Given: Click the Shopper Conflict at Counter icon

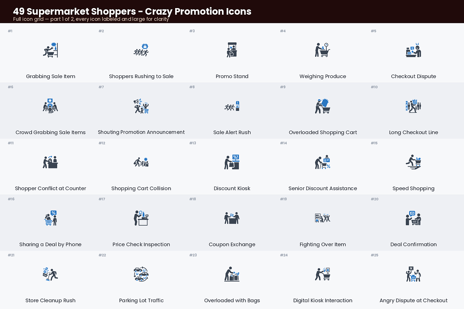Looking at the screenshot, I should [50, 162].
